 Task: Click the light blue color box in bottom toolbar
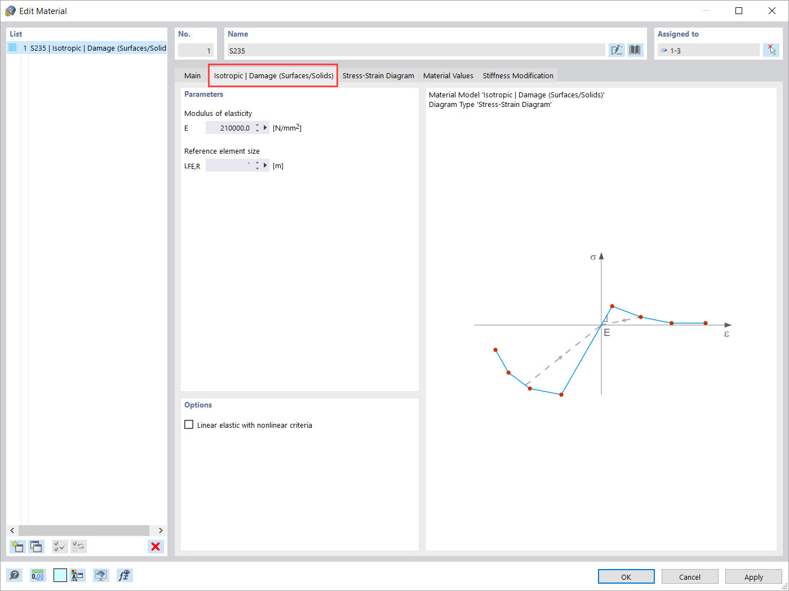[x=60, y=575]
